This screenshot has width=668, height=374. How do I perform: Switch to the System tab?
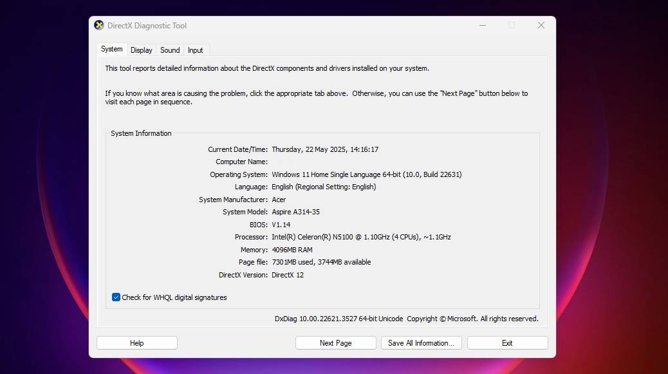(111, 49)
